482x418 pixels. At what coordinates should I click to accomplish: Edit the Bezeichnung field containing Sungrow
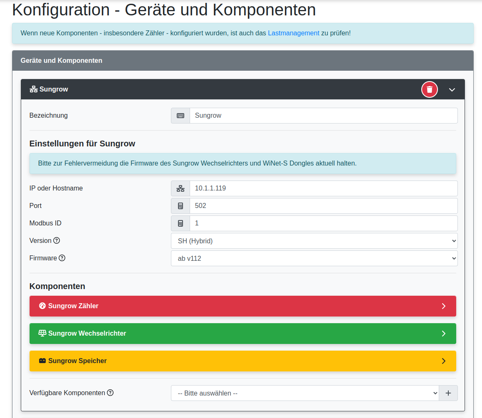click(324, 116)
